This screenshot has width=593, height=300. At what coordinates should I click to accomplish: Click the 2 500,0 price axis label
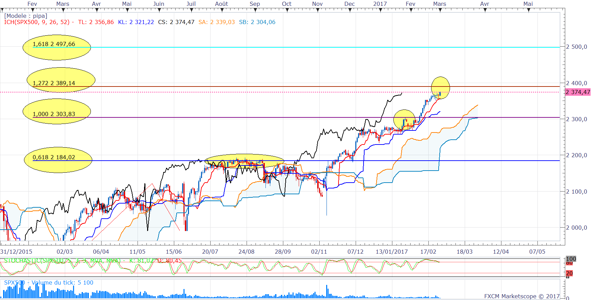coord(576,47)
